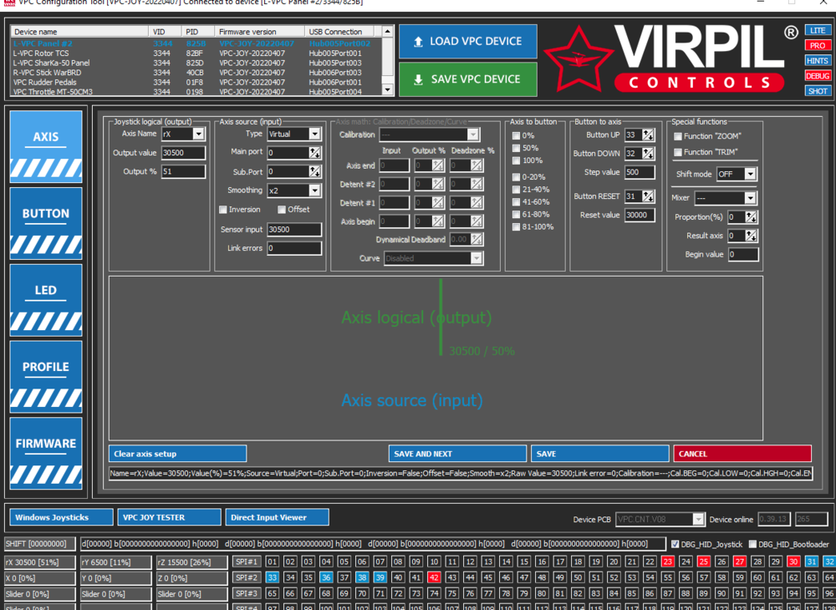Check the 50% axis to button box
This screenshot has height=610, width=836.
click(516, 148)
